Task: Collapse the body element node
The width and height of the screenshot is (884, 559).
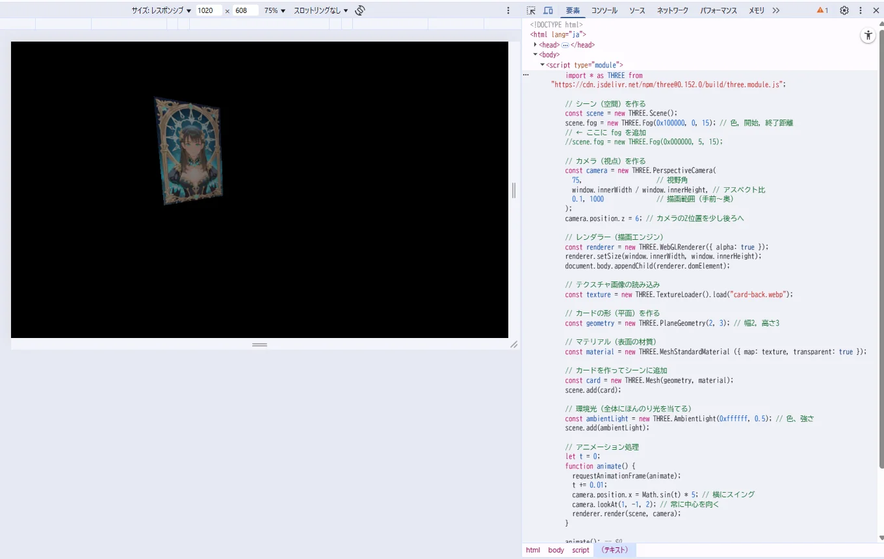Action: 535,55
